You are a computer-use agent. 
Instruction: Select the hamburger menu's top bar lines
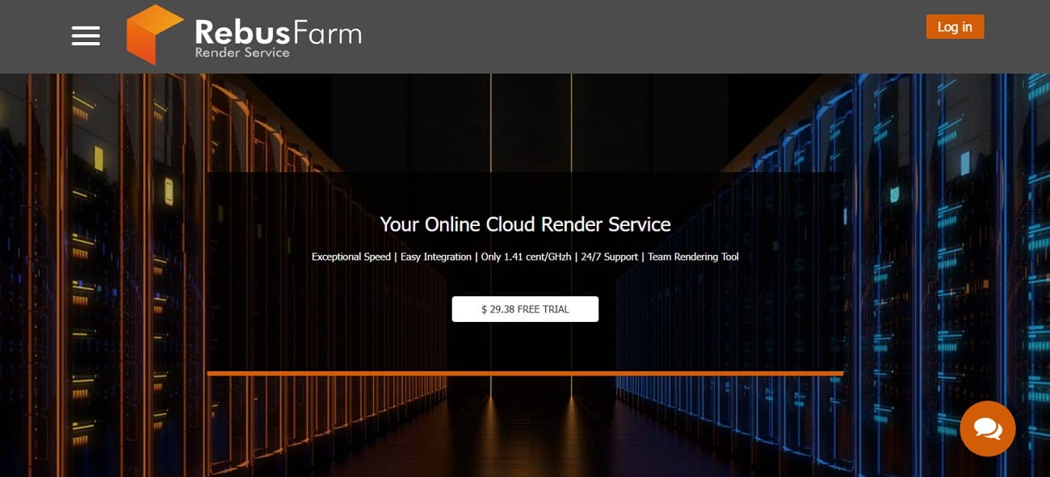point(85,27)
